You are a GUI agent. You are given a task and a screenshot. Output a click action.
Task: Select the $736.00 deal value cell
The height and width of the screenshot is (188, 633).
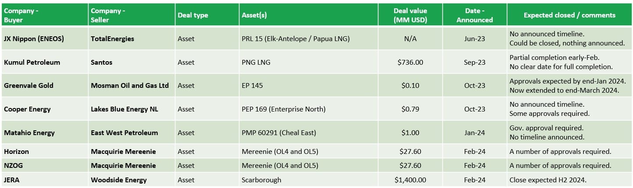pyautogui.click(x=410, y=62)
